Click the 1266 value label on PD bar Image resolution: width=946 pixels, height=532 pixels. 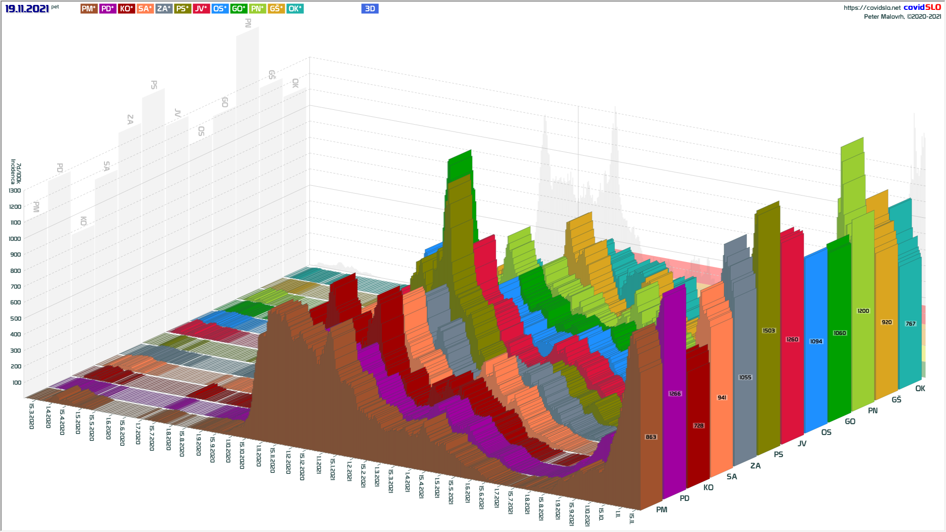pyautogui.click(x=675, y=394)
